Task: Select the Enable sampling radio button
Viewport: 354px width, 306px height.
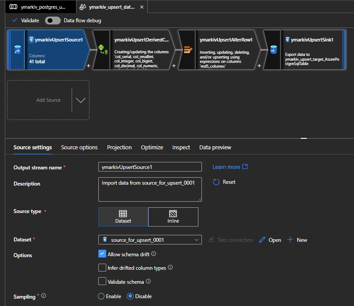Action: tap(101, 296)
